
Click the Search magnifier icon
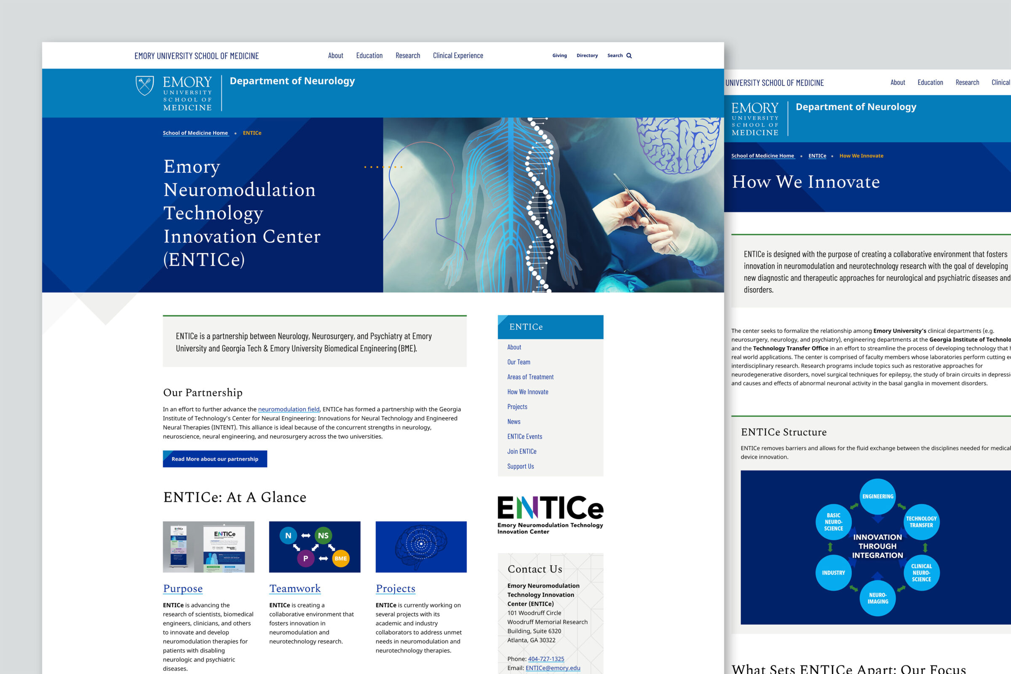coord(629,56)
